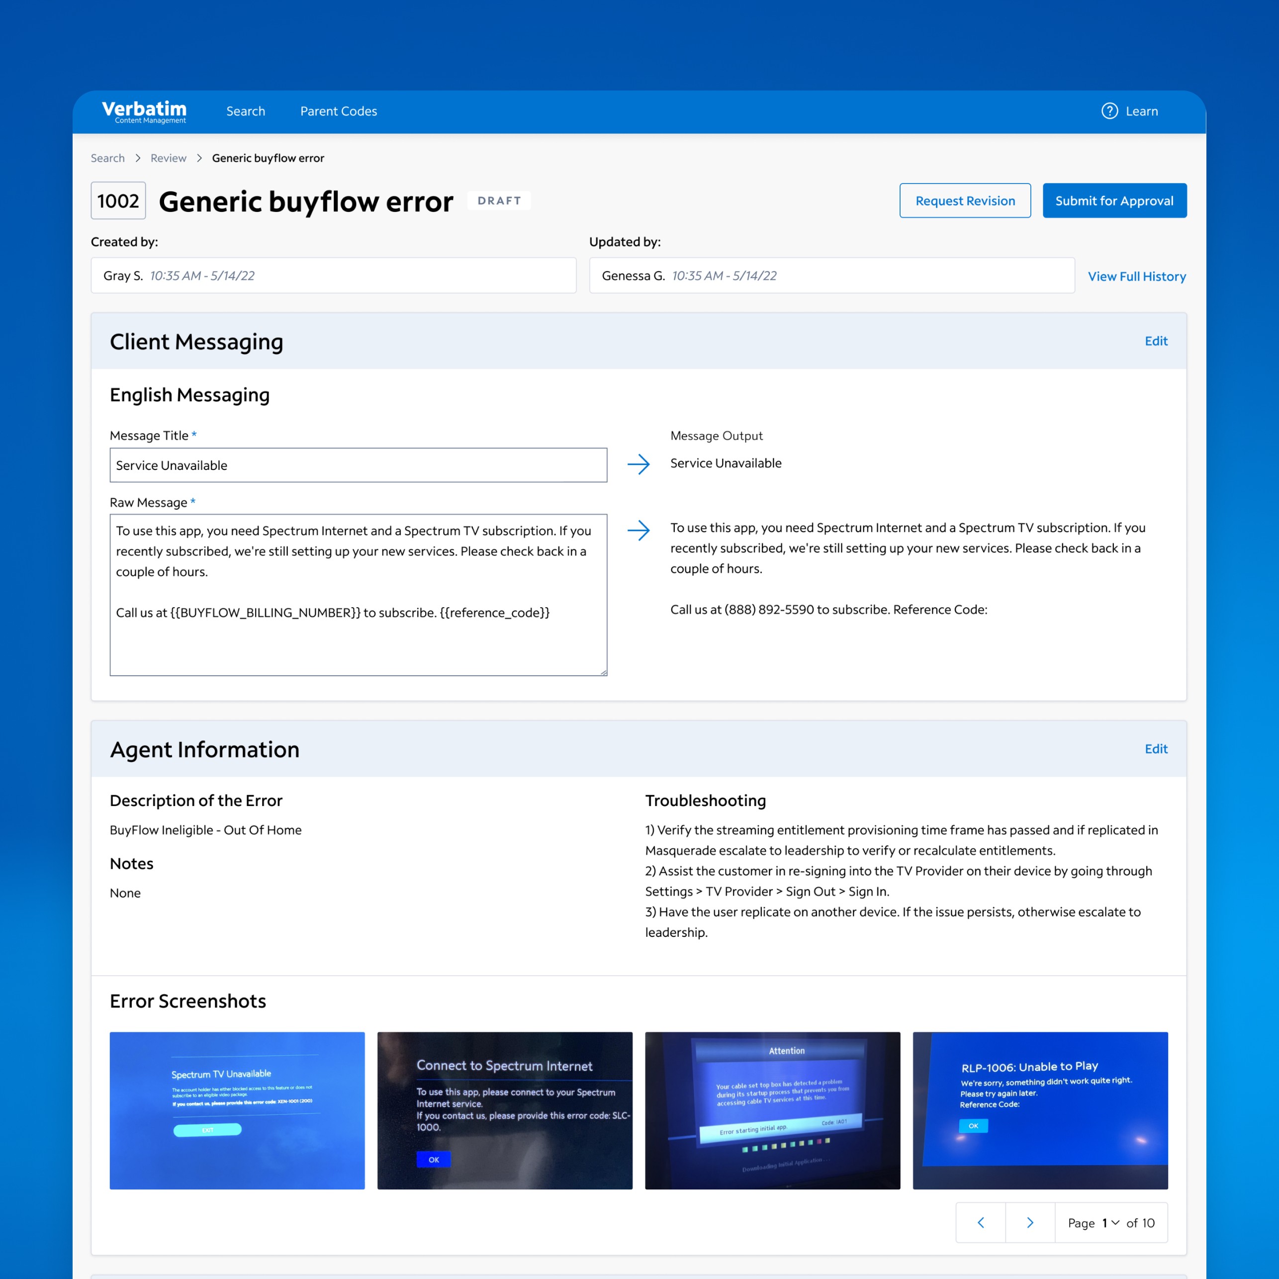Viewport: 1279px width, 1279px height.
Task: Open the Page number dropdown
Action: 1110,1223
